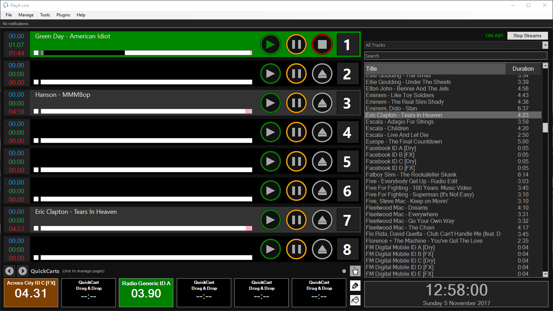Screen dimensions: 553x311
Task: Select QuickCarts edit pencil mode
Action: (355, 286)
